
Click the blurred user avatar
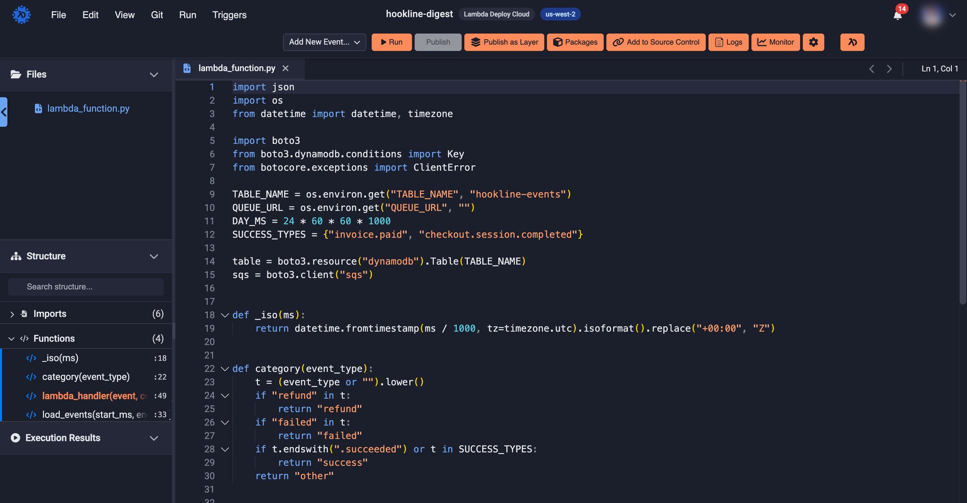click(931, 16)
